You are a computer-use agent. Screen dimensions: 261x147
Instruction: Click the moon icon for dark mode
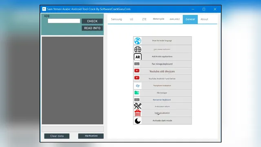(x=138, y=121)
